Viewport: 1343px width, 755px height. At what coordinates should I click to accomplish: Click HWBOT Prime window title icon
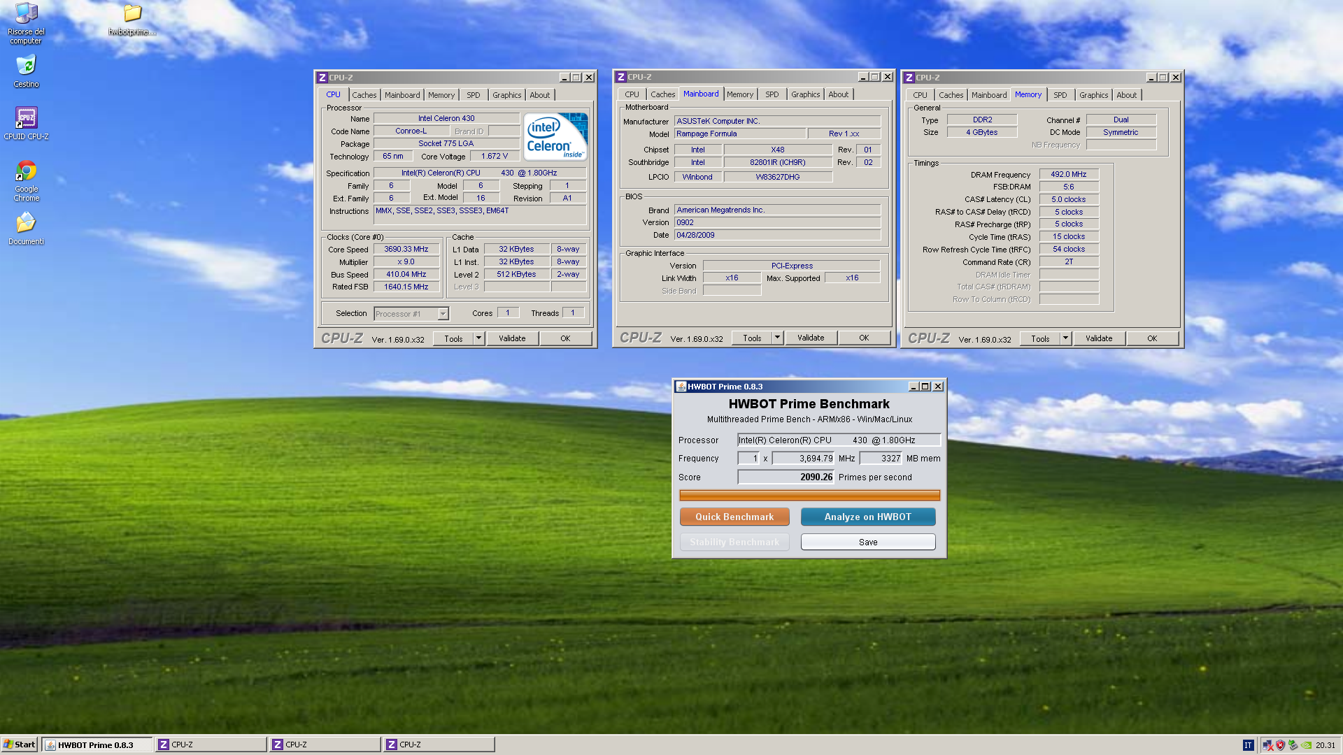(681, 387)
